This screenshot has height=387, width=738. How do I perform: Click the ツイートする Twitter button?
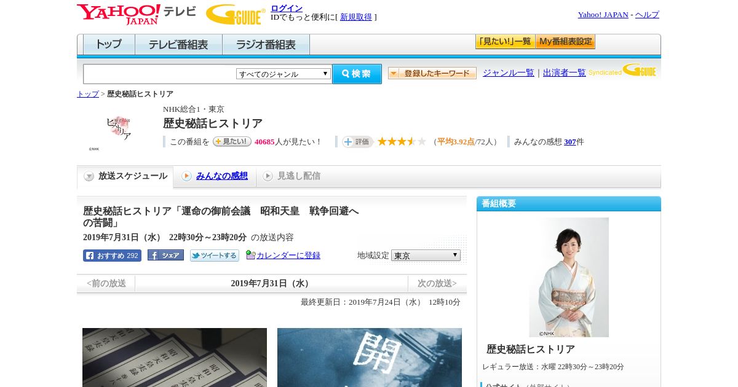[215, 256]
